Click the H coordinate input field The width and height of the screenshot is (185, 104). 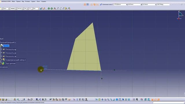120,4
